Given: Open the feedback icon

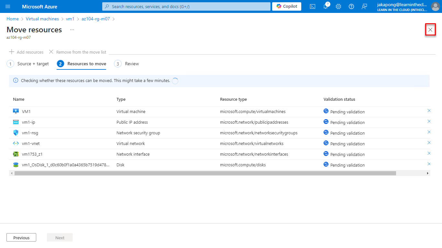Looking at the screenshot, I should 364,6.
